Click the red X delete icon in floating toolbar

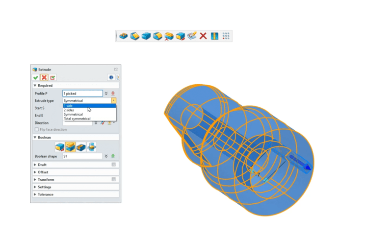pos(203,36)
